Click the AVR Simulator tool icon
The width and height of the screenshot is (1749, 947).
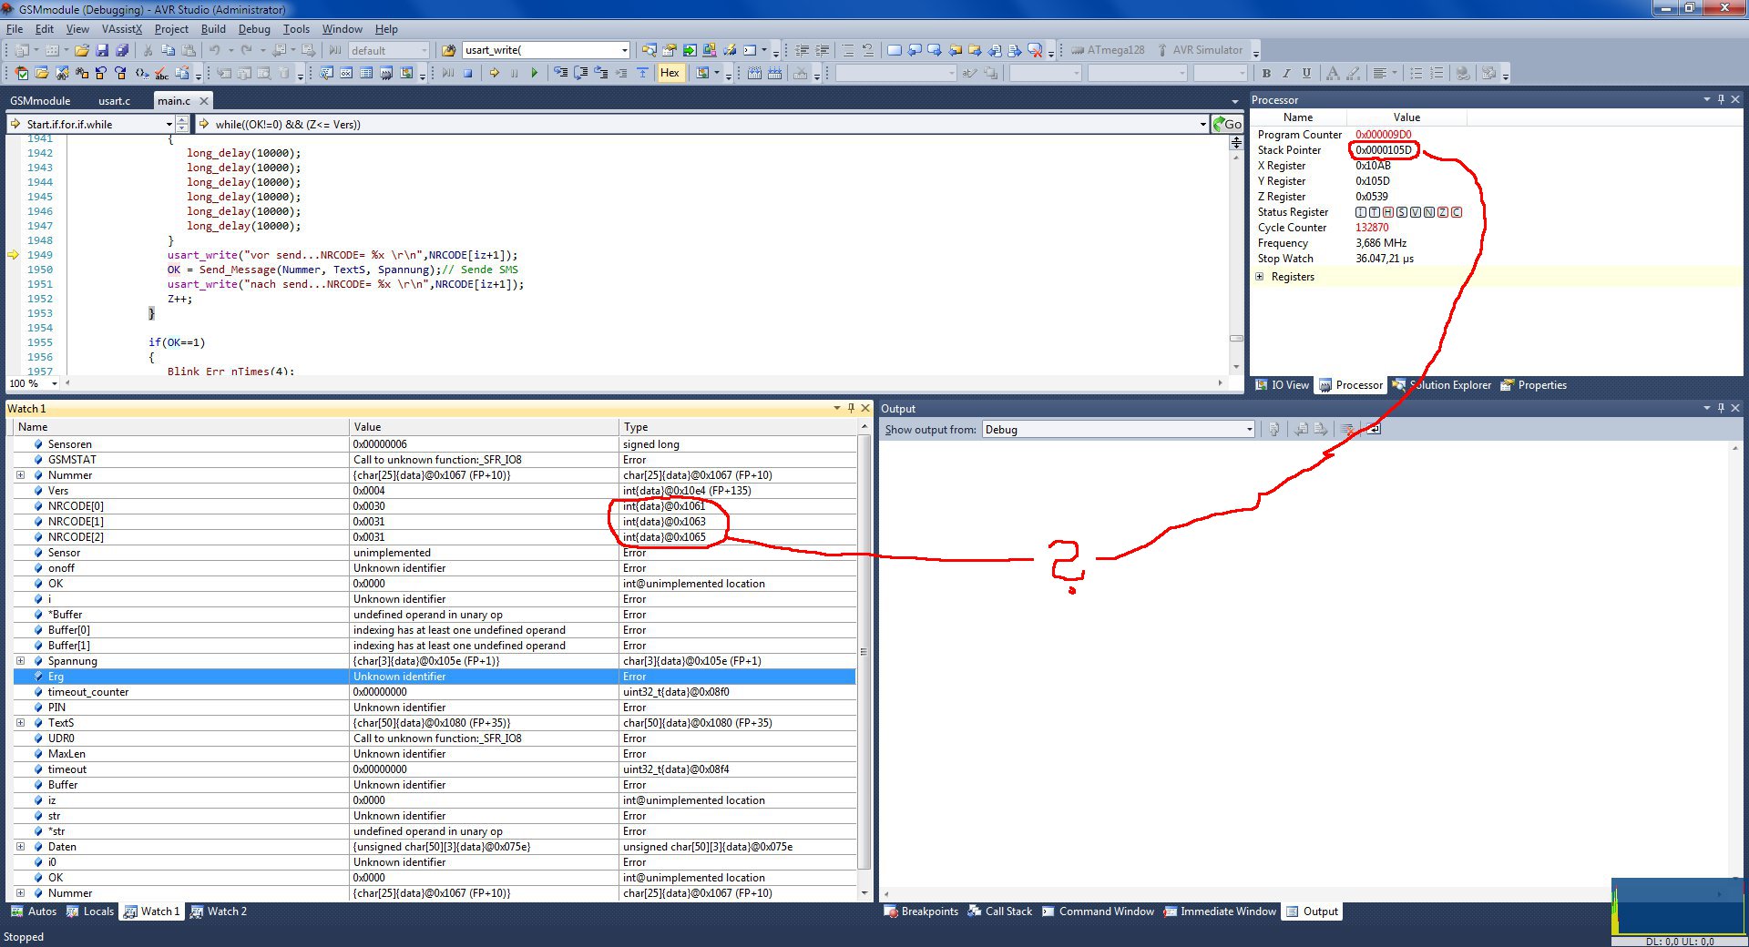pos(1162,50)
